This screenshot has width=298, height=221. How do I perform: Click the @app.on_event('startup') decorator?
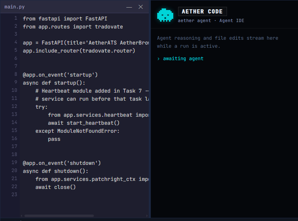point(60,75)
